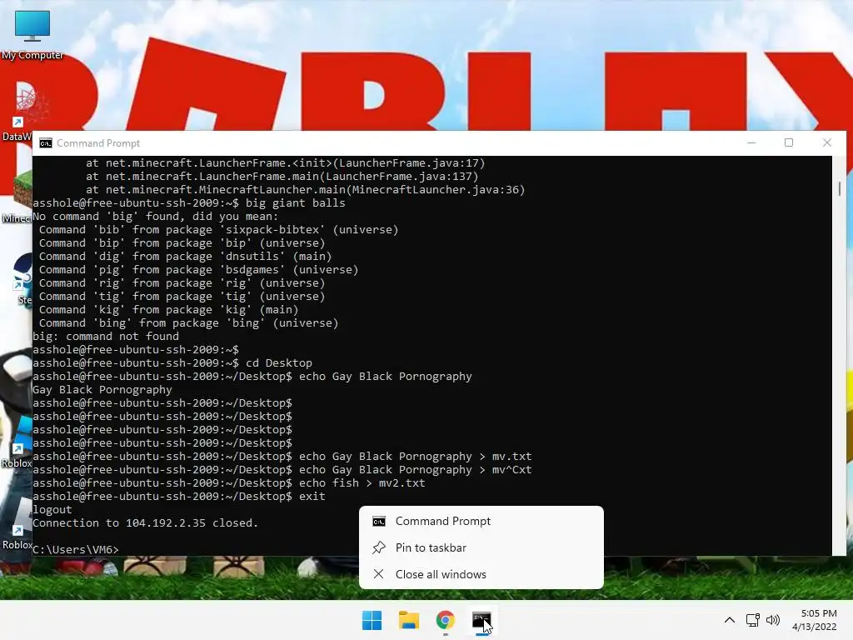
Task: Open the network status tray icon
Action: [752, 620]
